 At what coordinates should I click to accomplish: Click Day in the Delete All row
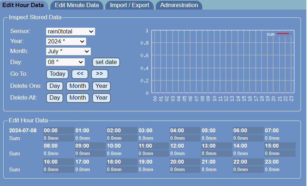pyautogui.click(x=55, y=98)
